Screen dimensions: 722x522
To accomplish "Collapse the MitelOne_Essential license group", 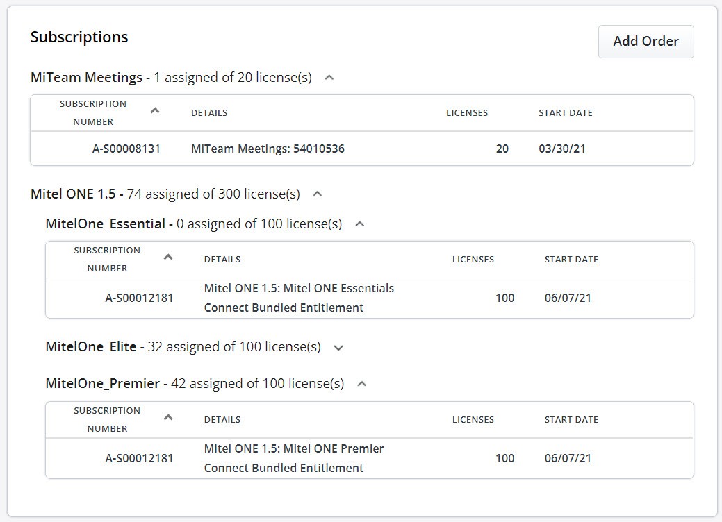I will click(360, 224).
